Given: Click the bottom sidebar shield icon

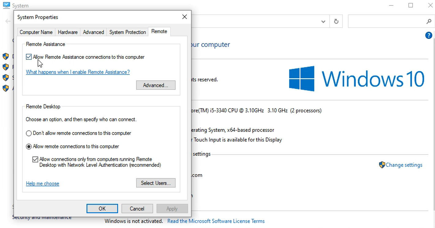Looking at the screenshot, I should [6, 88].
